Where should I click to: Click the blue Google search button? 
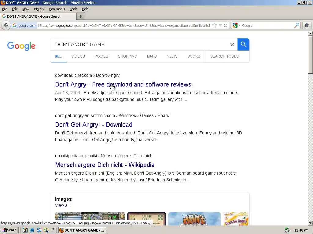tap(243, 44)
